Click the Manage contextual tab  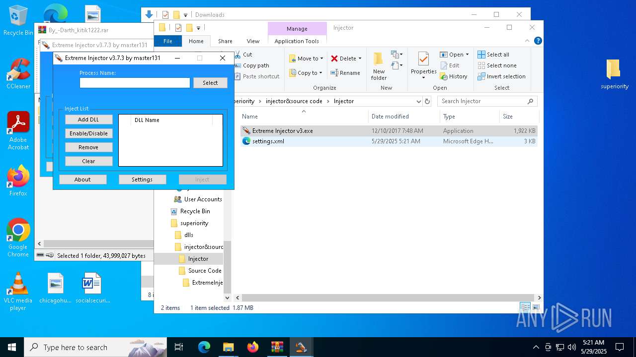297,29
